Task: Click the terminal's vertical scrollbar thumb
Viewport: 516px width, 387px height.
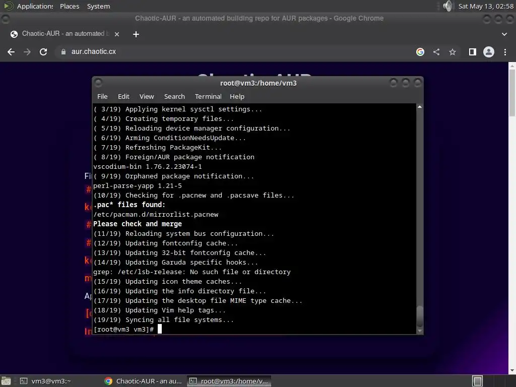Action: [x=420, y=317]
